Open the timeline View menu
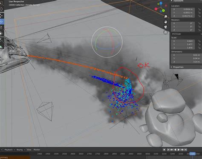This screenshot has height=159, width=202. point(29,150)
